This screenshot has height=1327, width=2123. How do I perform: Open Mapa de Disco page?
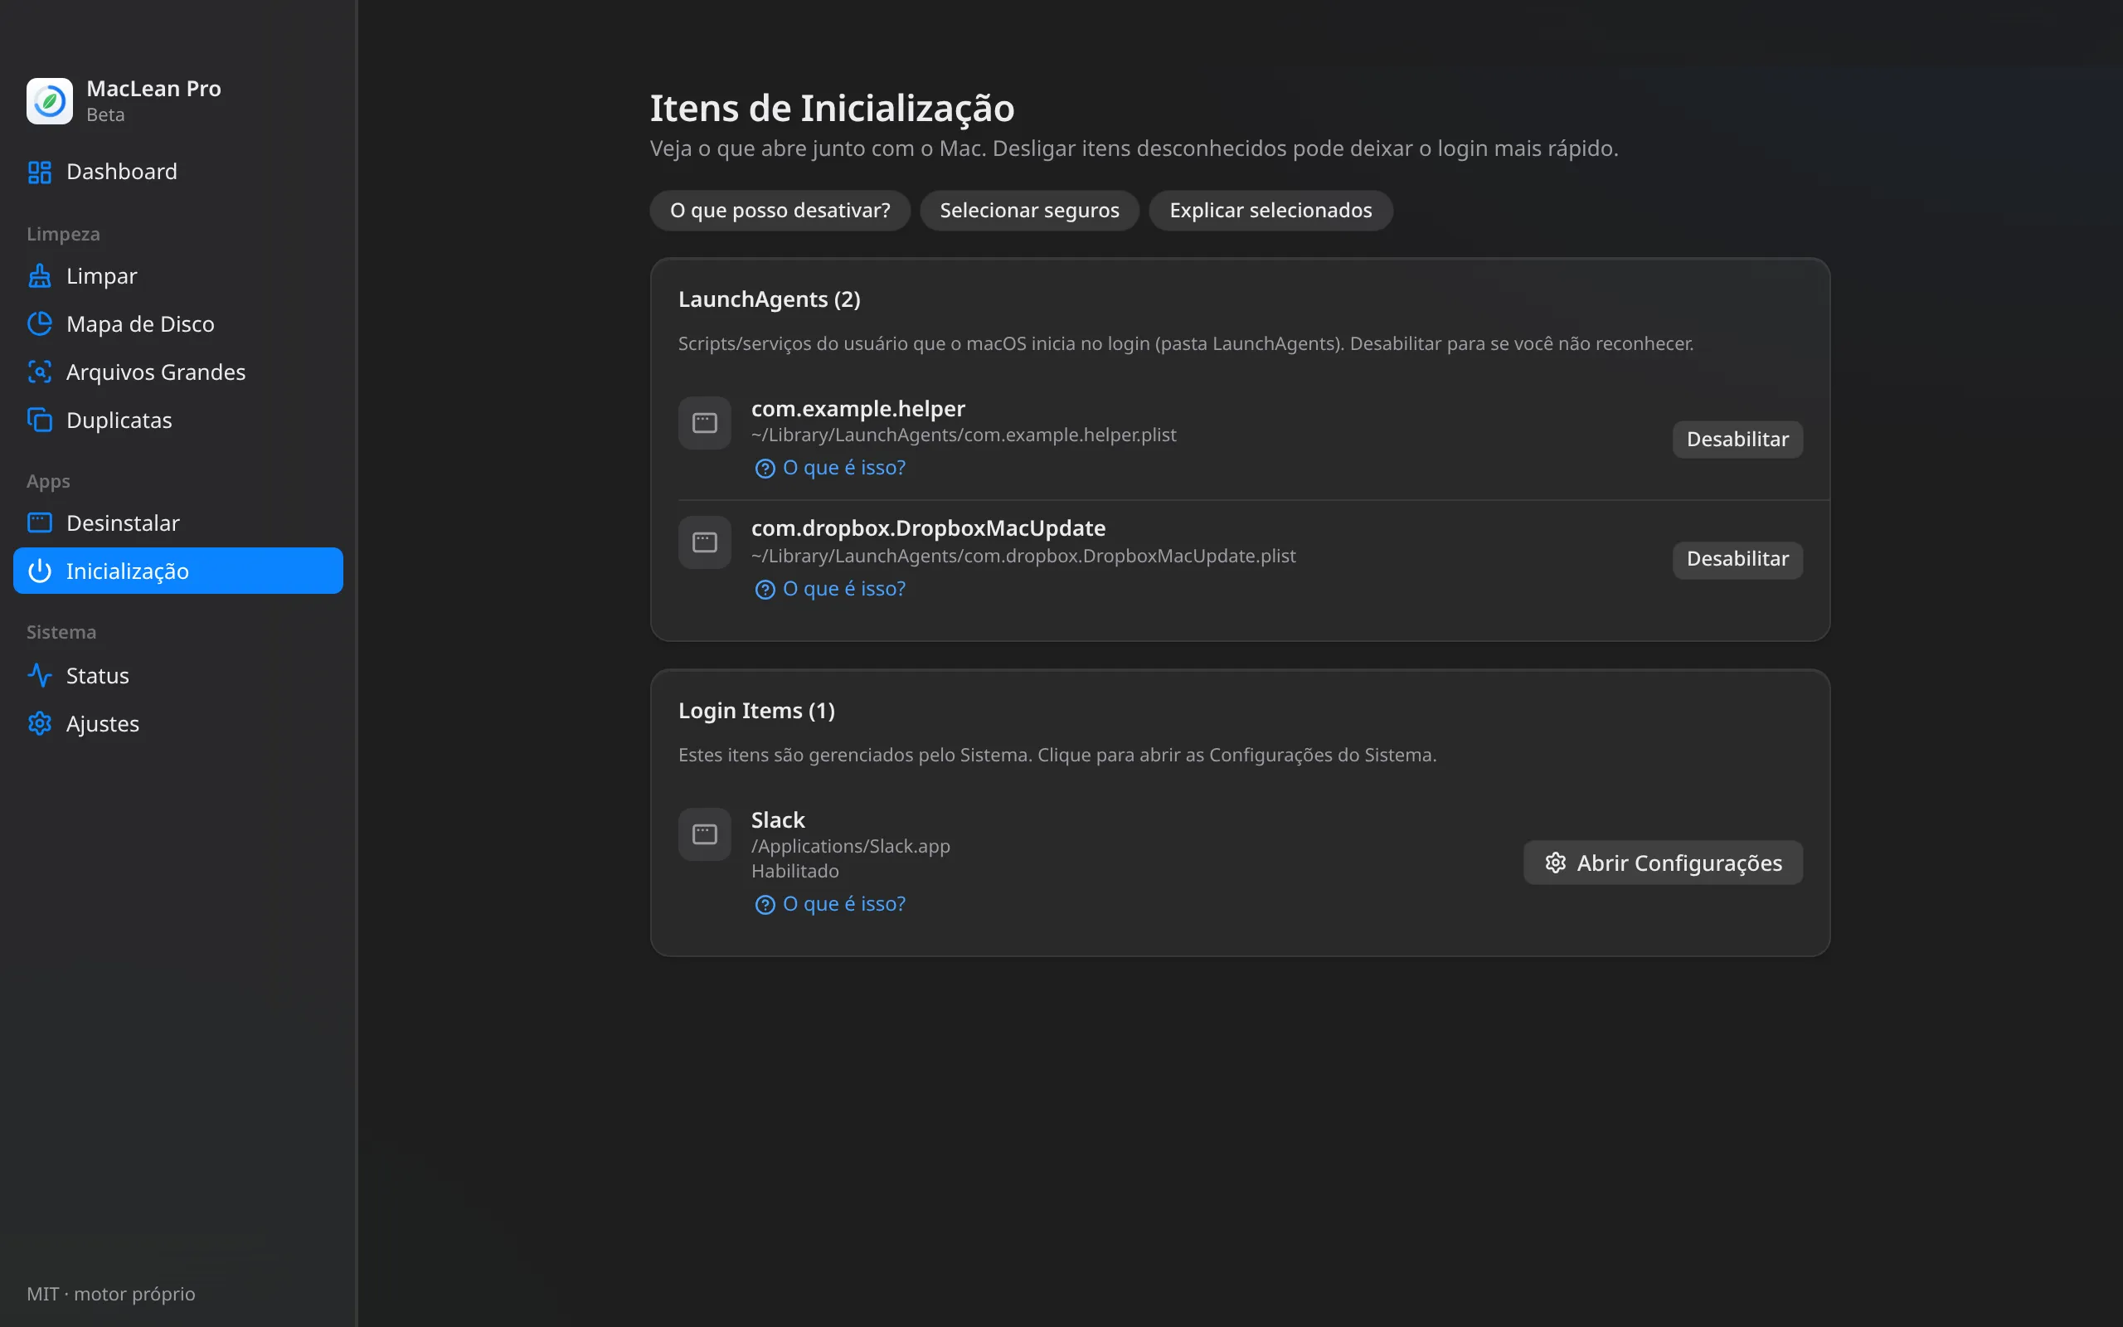(x=178, y=323)
